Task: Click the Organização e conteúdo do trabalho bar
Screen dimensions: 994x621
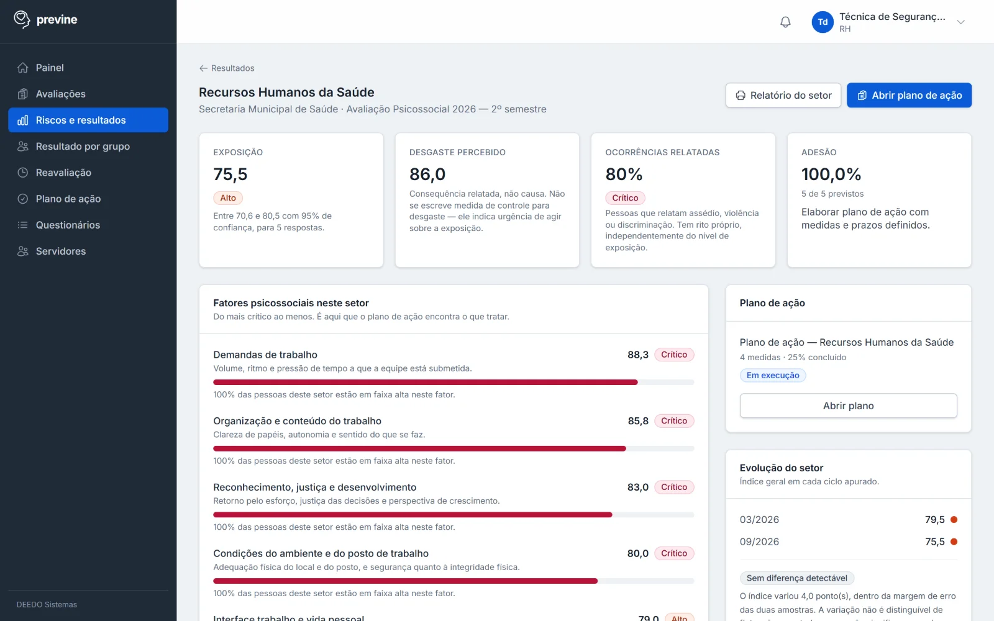Action: 454,448
